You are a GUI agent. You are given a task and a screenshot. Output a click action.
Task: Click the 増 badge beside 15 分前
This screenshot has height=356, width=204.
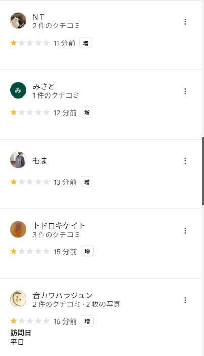pyautogui.click(x=87, y=251)
